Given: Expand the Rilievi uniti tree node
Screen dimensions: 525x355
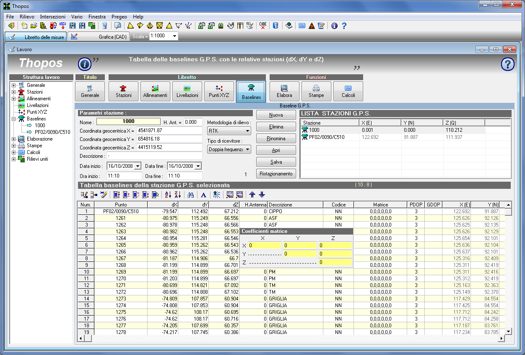Looking at the screenshot, I should coord(14,159).
